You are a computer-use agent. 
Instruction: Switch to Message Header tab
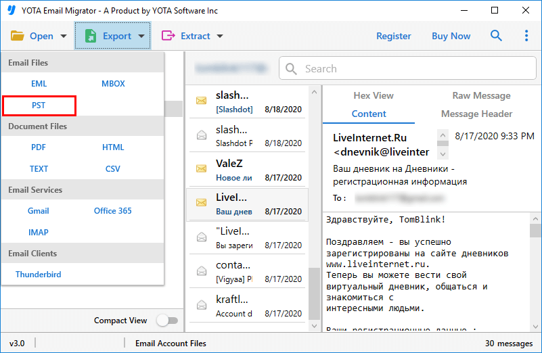[x=476, y=114]
